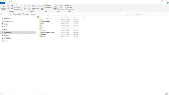This screenshot has width=169, height=95.
Task: Select the Skies folder
Action: (x=42, y=29)
